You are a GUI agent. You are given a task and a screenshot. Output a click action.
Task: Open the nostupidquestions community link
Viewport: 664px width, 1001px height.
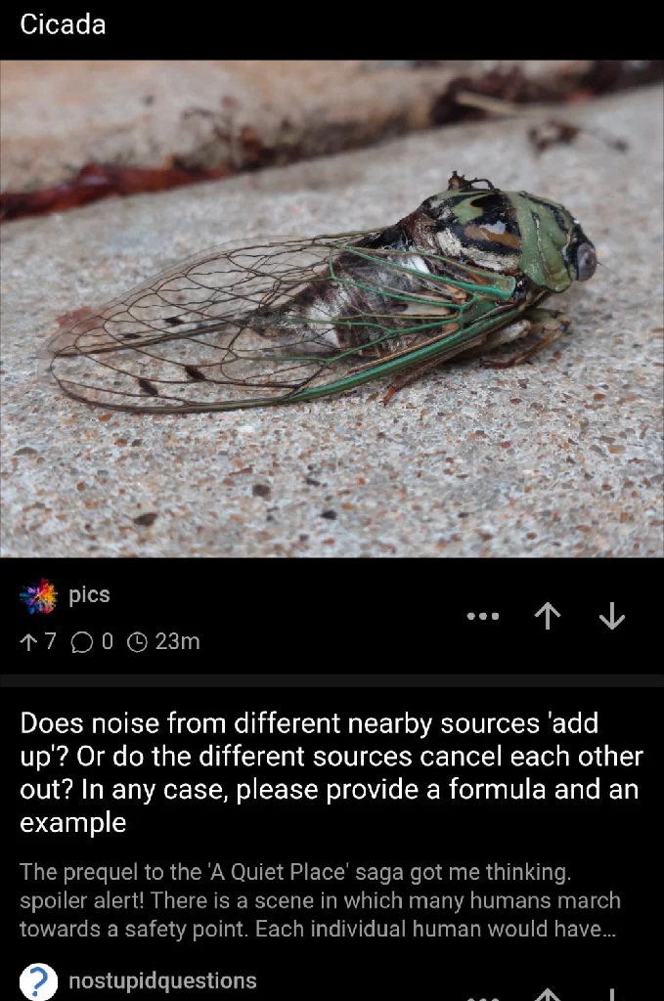point(162,980)
